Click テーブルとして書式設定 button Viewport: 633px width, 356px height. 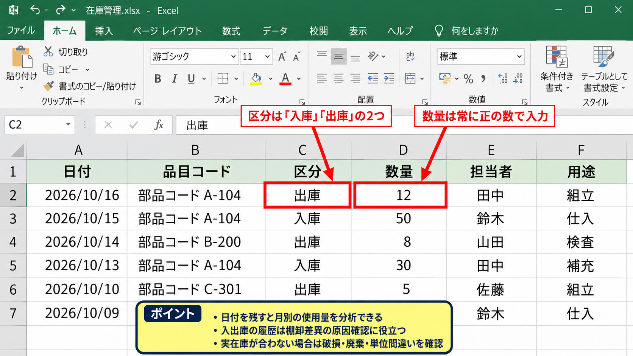pyautogui.click(x=604, y=68)
